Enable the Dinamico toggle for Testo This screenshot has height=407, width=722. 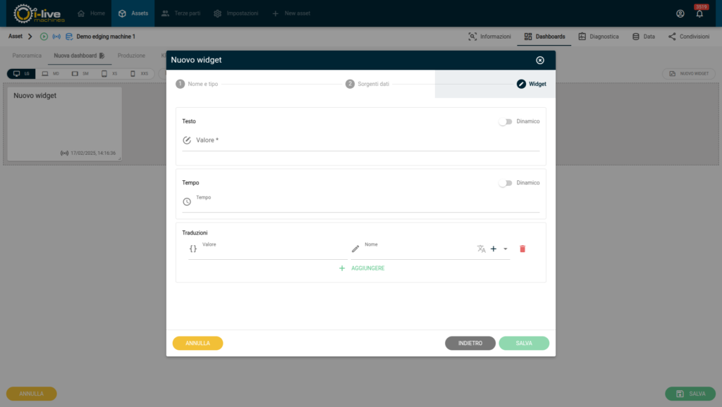click(x=505, y=122)
